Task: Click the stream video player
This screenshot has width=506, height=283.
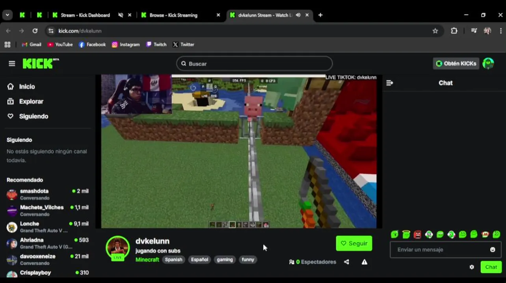Action: click(239, 151)
